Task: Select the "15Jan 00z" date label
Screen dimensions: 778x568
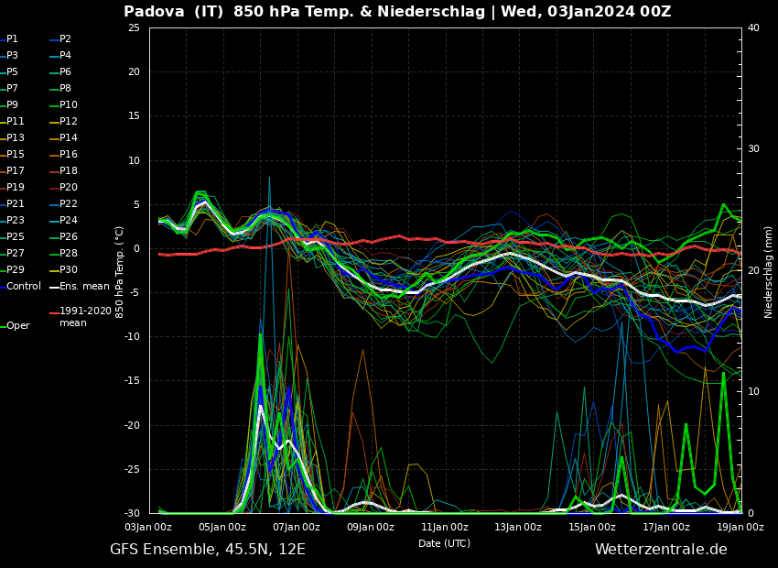Action: coord(592,528)
